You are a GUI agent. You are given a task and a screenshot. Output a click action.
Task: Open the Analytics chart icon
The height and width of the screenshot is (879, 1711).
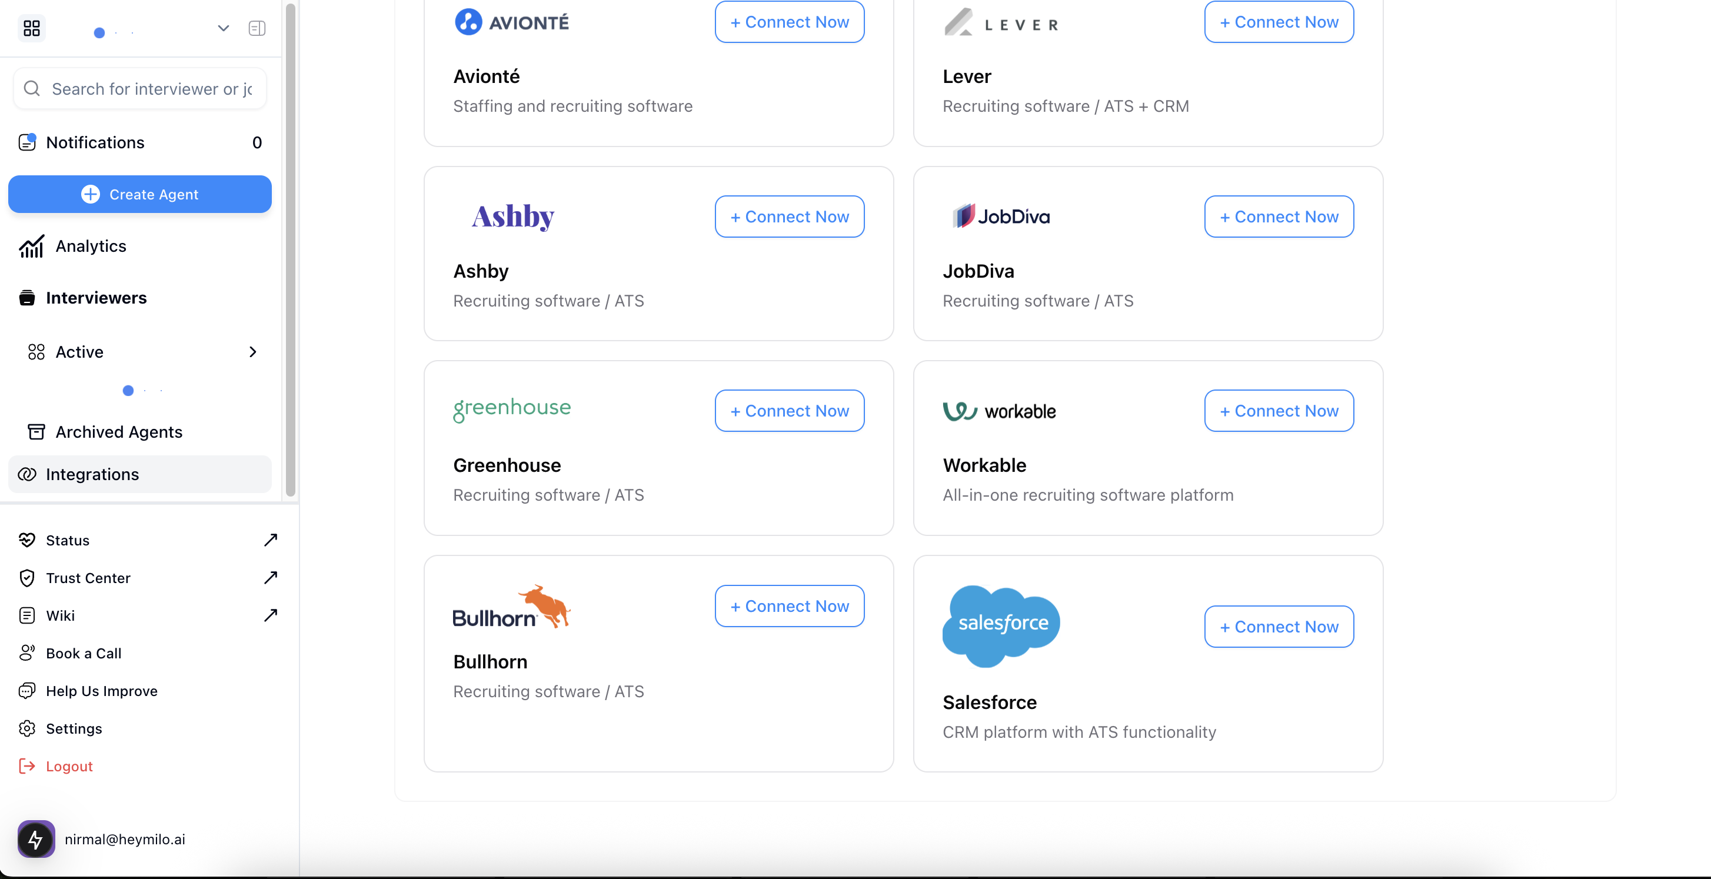pos(31,246)
